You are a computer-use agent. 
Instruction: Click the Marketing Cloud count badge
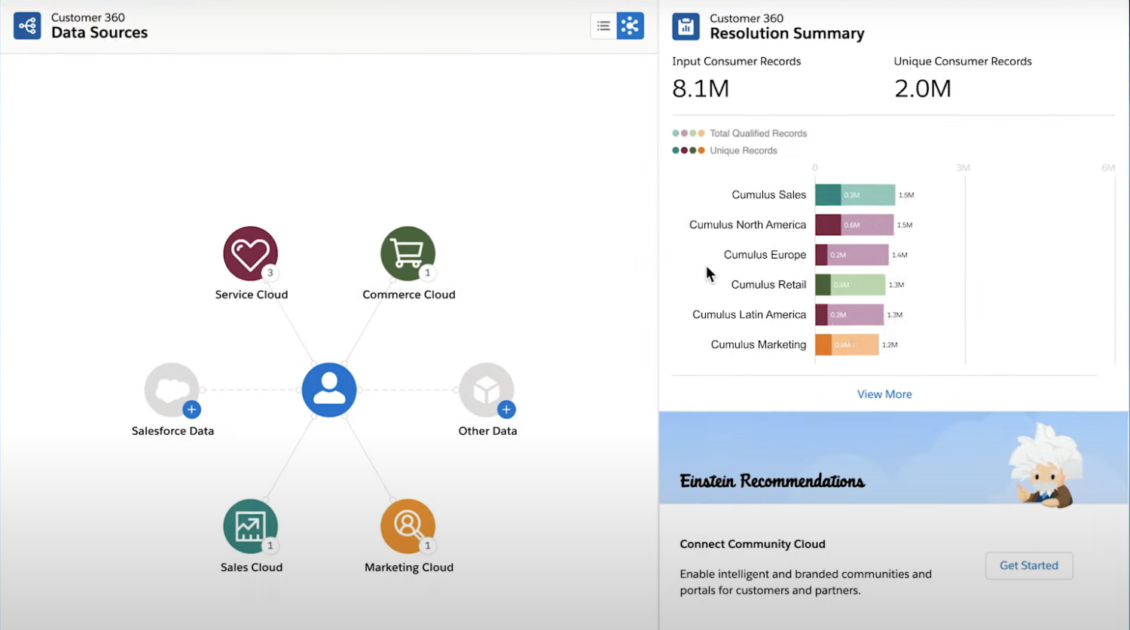[427, 546]
